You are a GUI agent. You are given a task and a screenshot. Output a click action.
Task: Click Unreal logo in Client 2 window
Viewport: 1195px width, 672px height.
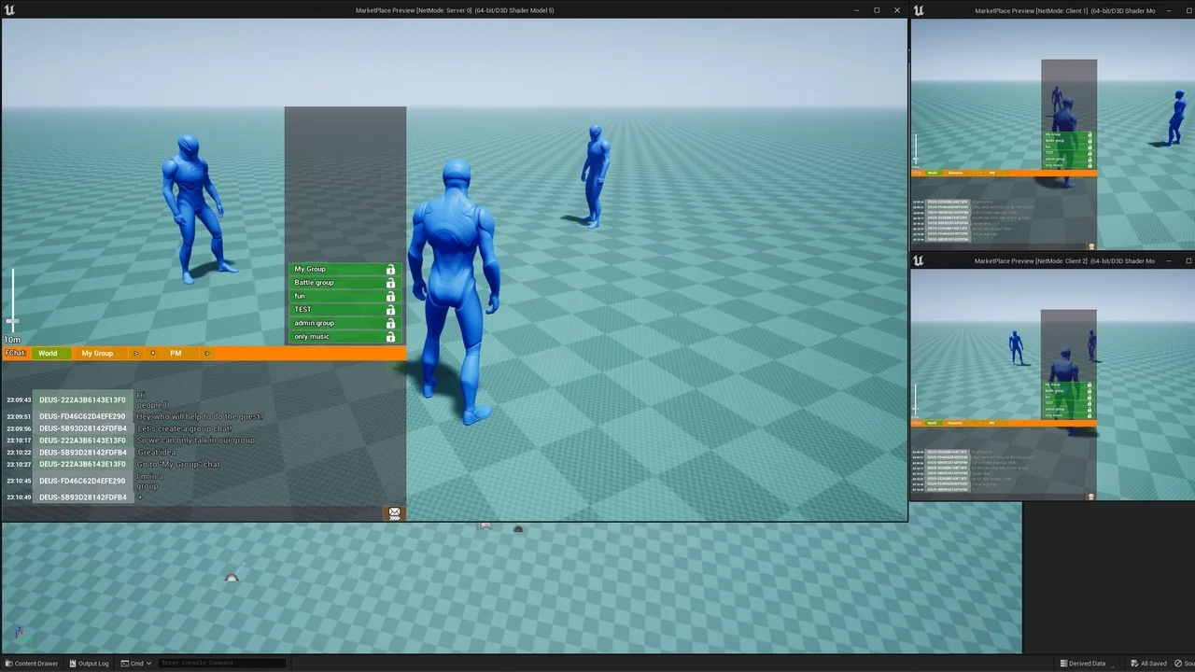click(919, 260)
